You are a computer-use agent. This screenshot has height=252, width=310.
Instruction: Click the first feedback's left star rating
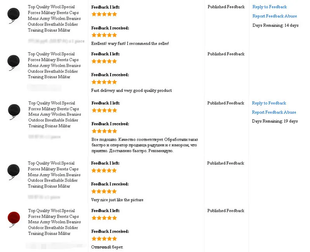pos(104,14)
